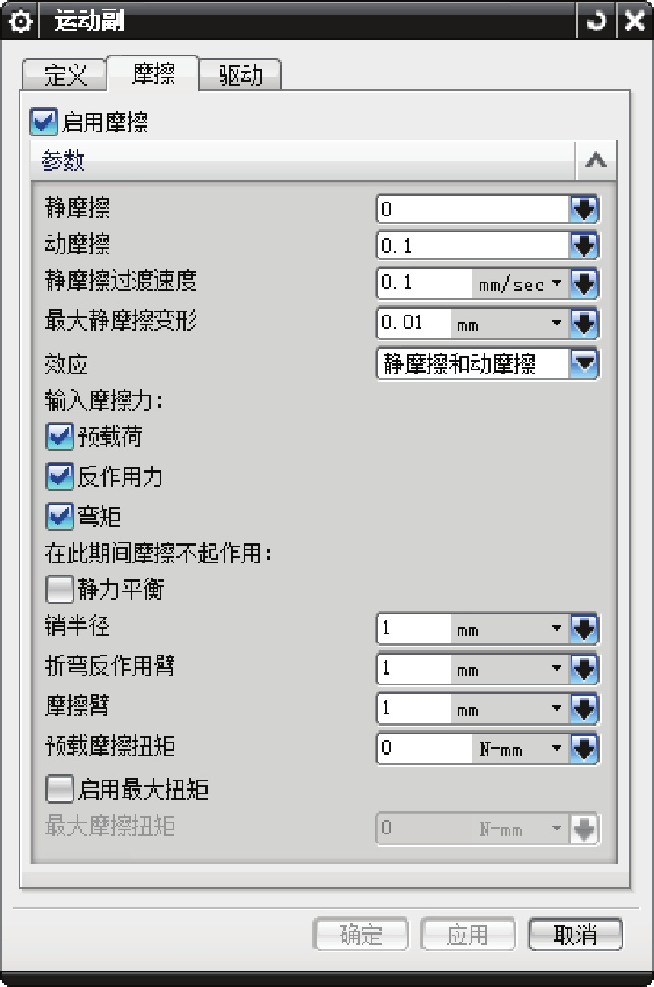Open the 折弯反作用臂 blue arrow menu

584,667
